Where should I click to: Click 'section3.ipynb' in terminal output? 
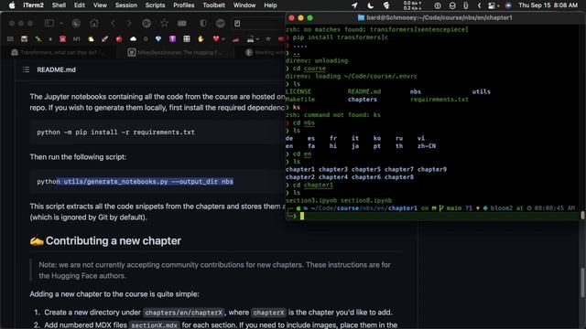[311, 201]
